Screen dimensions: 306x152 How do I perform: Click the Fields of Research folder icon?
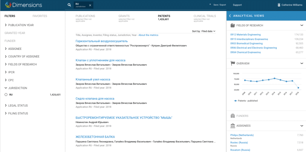[233, 26]
